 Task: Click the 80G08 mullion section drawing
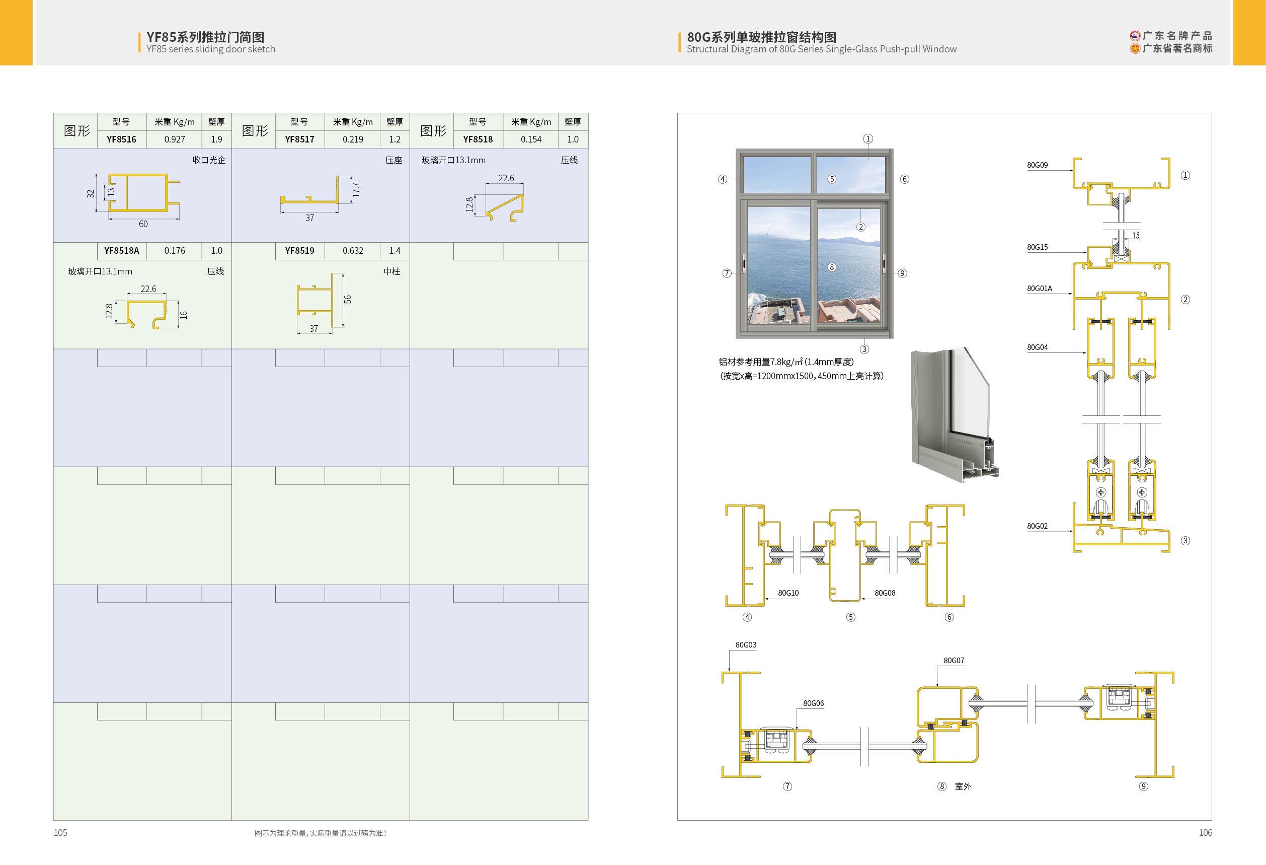tap(845, 555)
